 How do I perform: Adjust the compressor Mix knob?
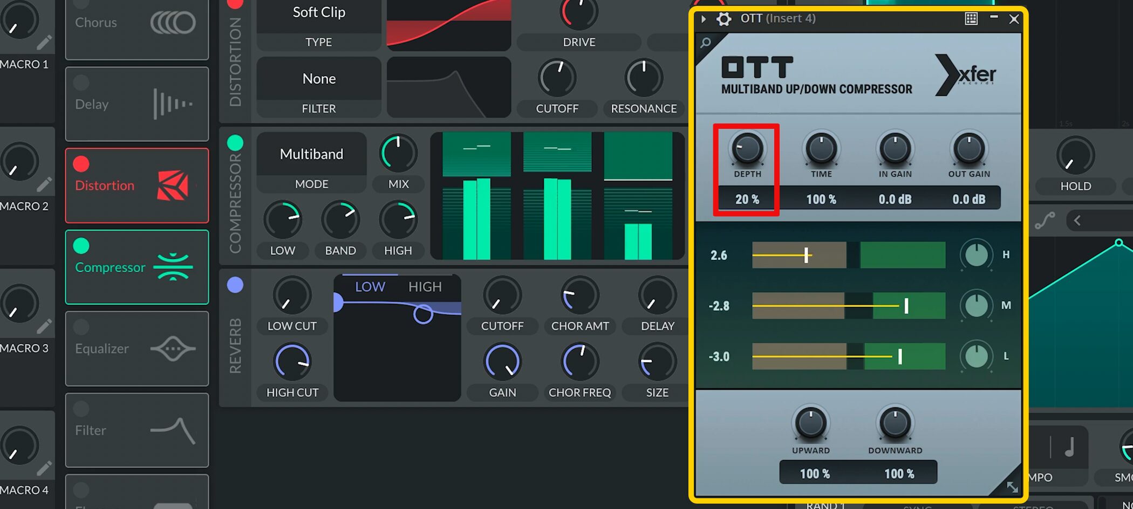click(398, 154)
